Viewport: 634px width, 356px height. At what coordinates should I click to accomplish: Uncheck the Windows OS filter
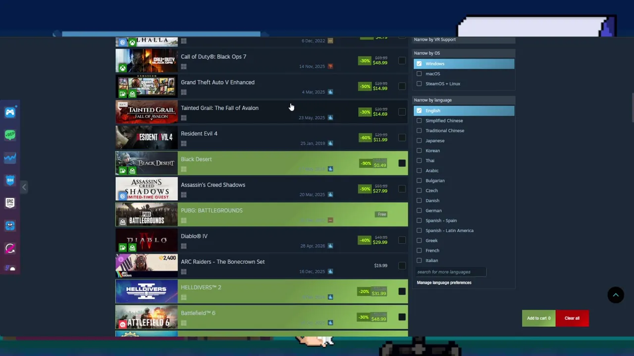tap(419, 64)
